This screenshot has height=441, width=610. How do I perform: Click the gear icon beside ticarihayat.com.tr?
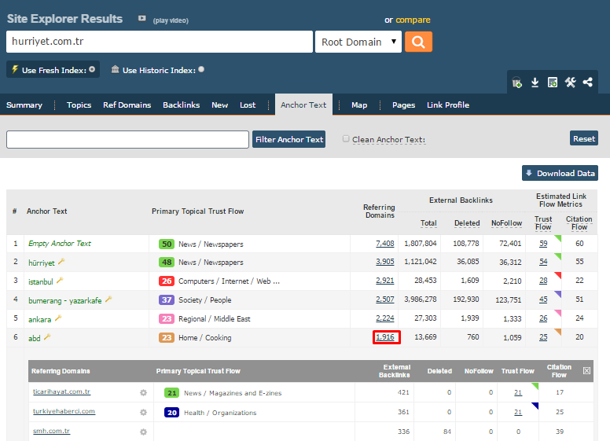[143, 392]
